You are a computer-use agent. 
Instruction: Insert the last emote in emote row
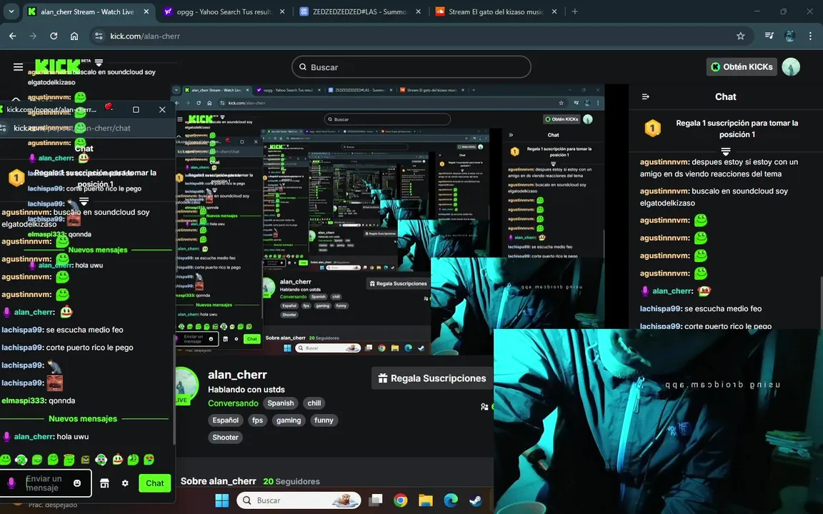(x=149, y=460)
